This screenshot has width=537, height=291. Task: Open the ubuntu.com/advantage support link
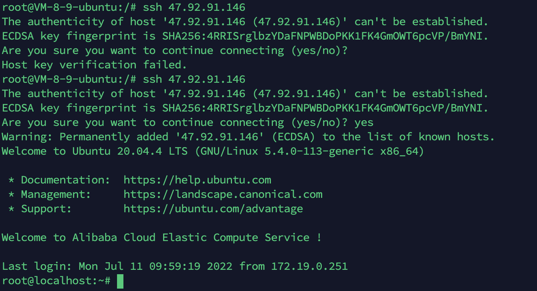pos(213,209)
